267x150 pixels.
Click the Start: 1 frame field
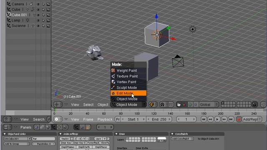133,120
